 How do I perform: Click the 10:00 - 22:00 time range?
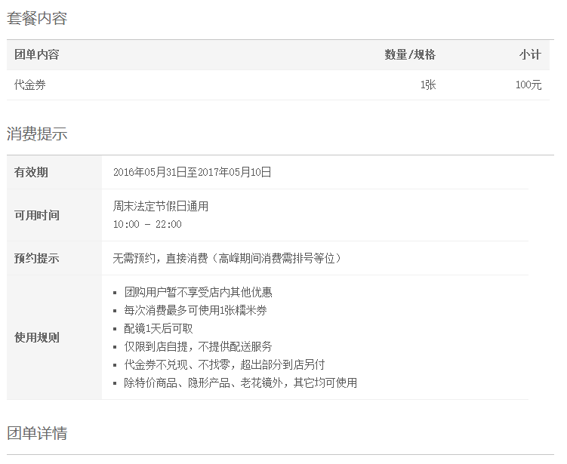[147, 224]
